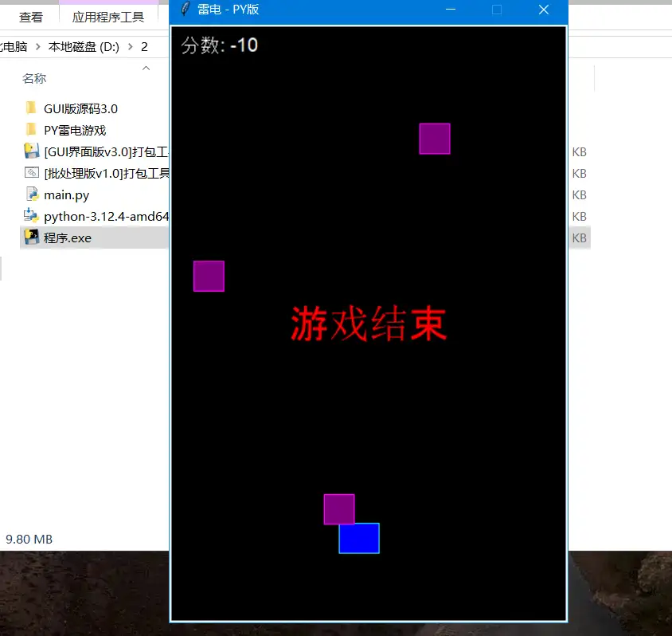Select python-3.12.4-amd64 file name text
The height and width of the screenshot is (636, 672).
[106, 217]
